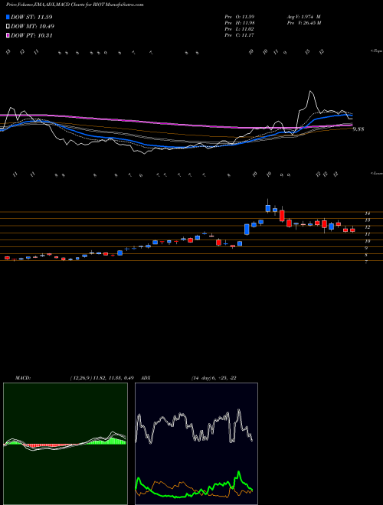The height and width of the screenshot is (505, 383).
Task: Open the green MACD histogram panel
Action: click(65, 444)
